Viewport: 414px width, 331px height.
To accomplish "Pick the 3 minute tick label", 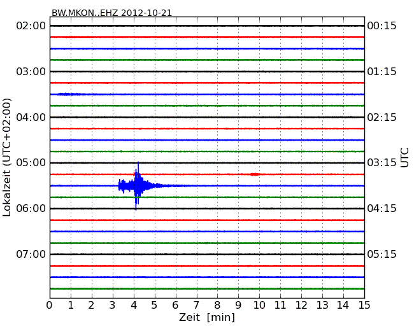I will [113, 305].
